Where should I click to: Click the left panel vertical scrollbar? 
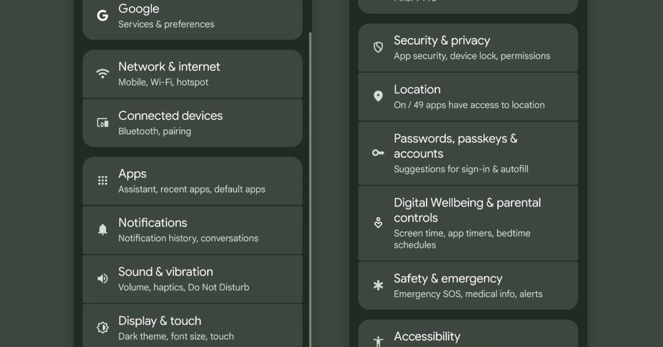click(x=311, y=188)
